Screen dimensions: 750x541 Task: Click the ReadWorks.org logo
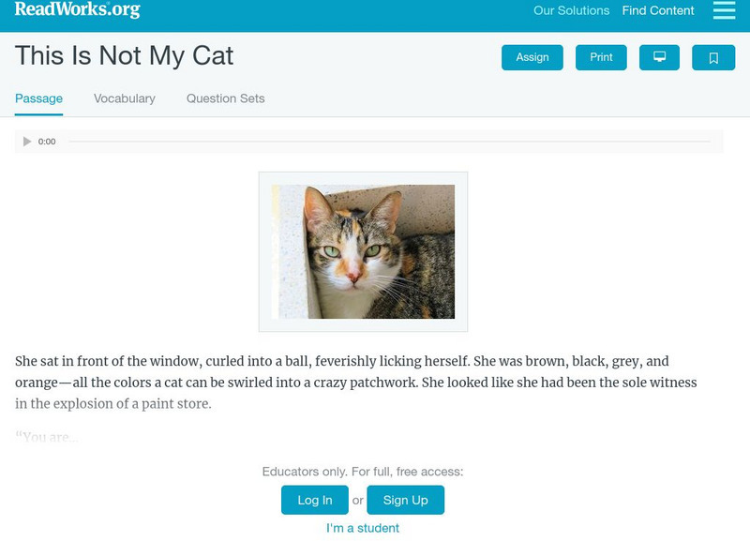78,10
